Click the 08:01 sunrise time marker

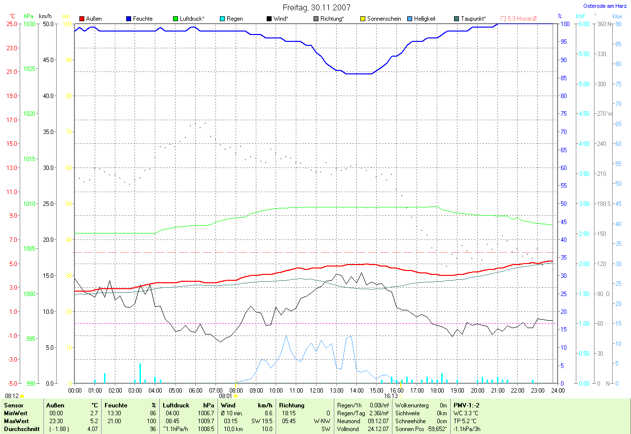pyautogui.click(x=225, y=396)
